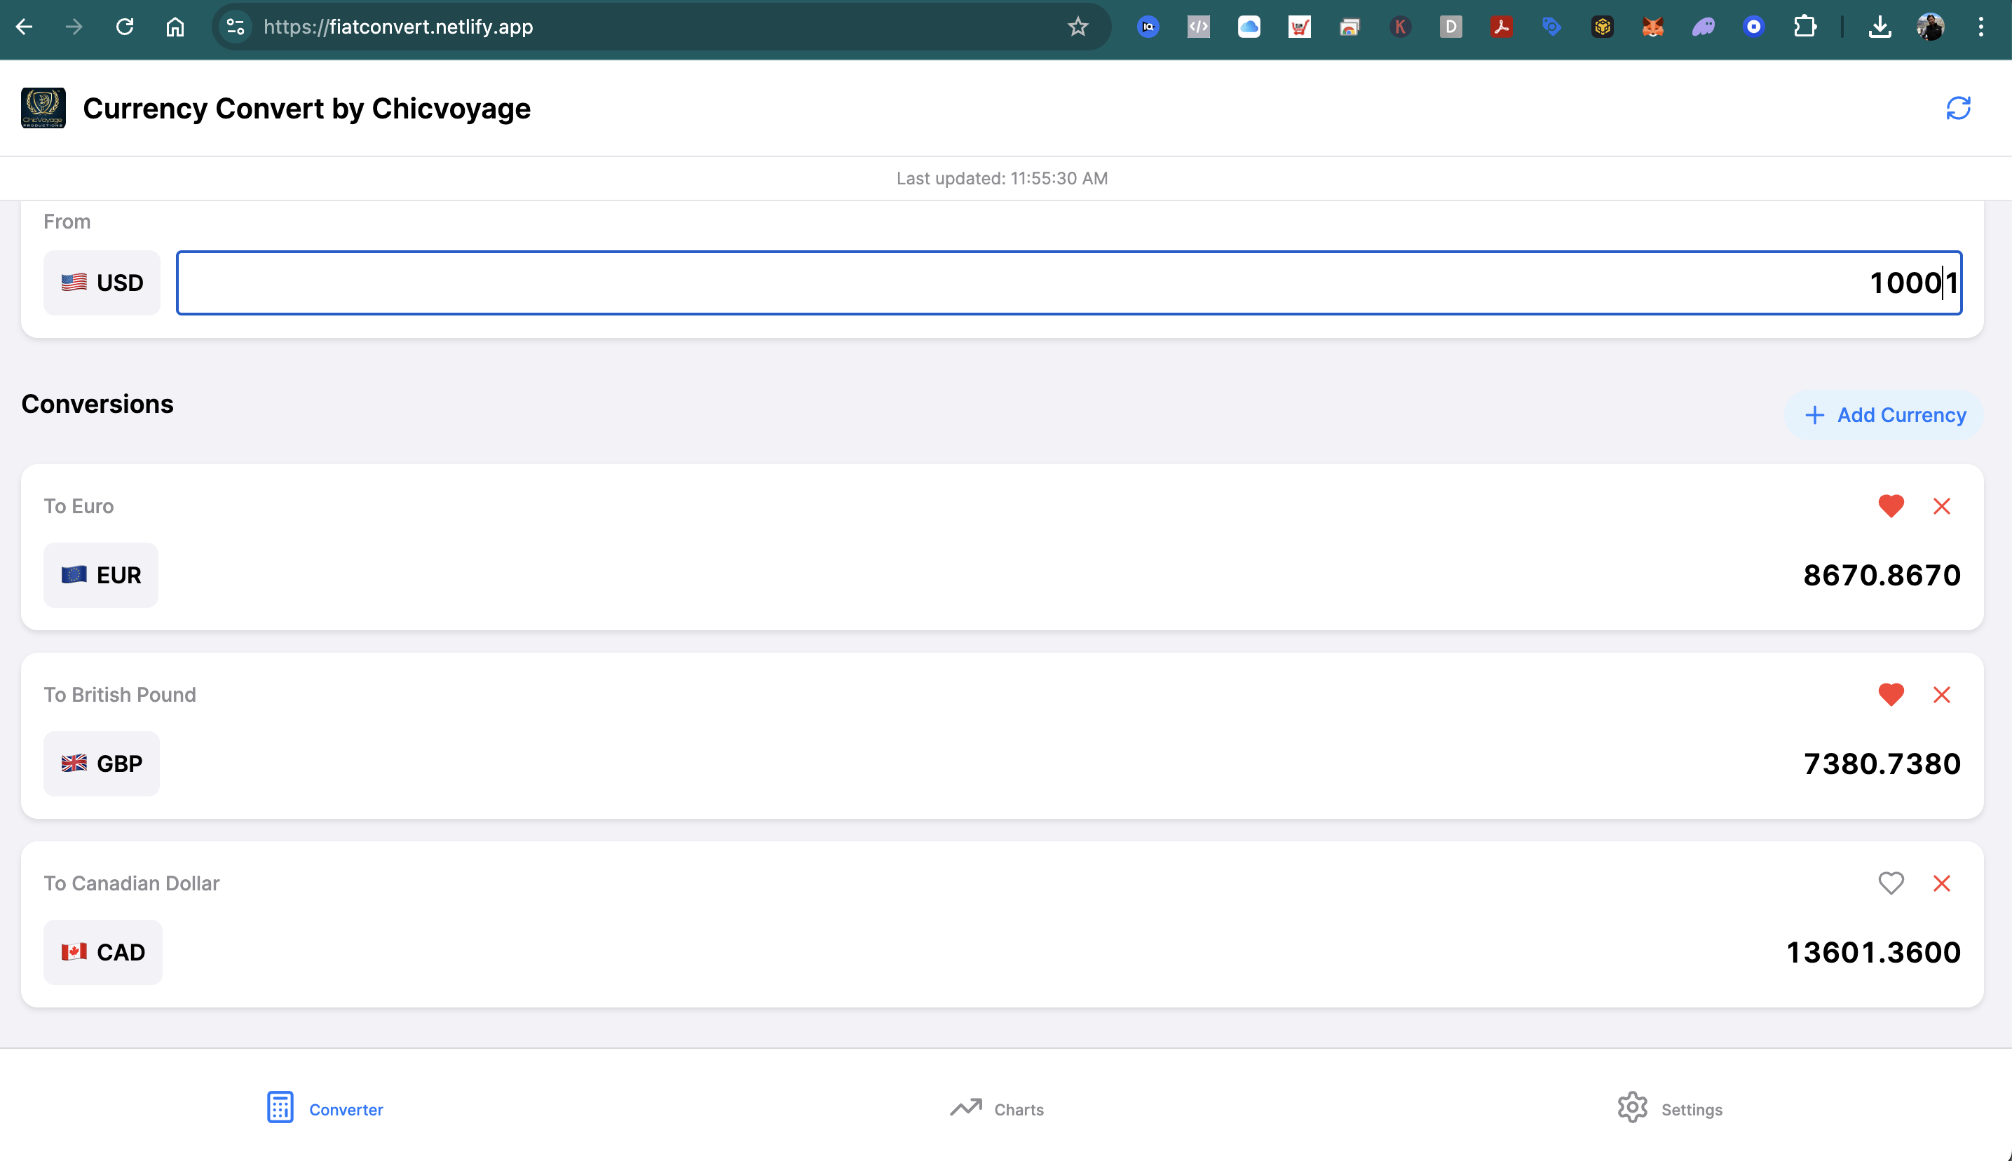
Task: Open the GBP currency selector
Action: pos(102,764)
